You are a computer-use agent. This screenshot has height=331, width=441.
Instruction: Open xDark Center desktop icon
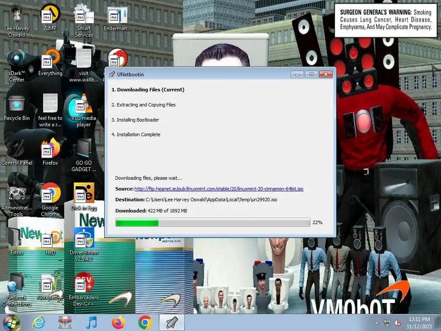(x=17, y=66)
